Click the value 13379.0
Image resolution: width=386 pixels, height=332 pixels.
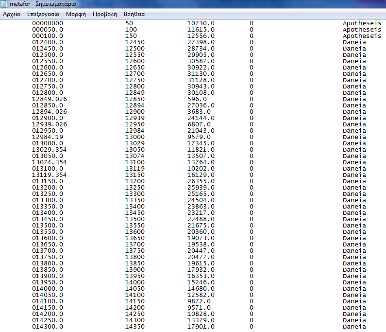pyautogui.click(x=201, y=320)
